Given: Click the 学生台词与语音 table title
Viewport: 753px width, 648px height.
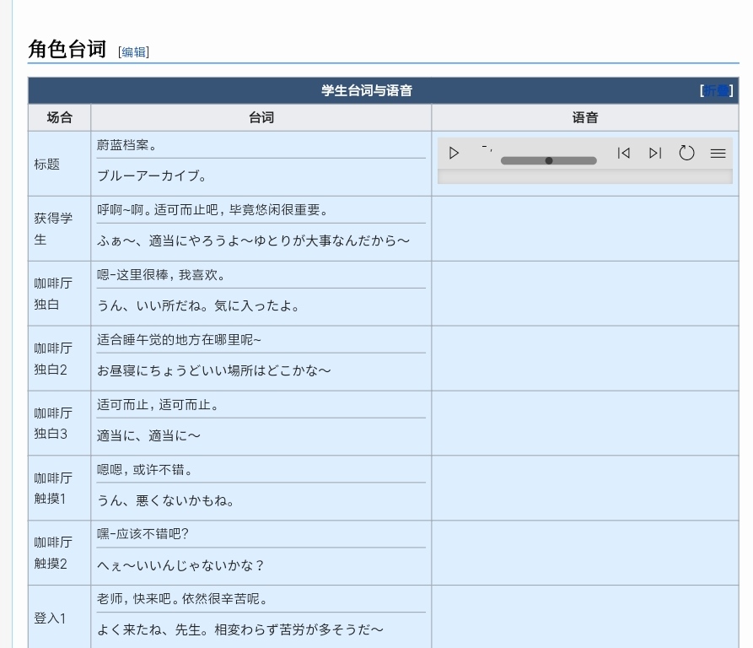Looking at the screenshot, I should (366, 91).
